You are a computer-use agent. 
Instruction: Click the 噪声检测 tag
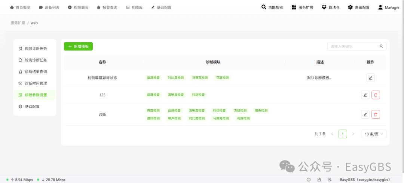[174, 118]
